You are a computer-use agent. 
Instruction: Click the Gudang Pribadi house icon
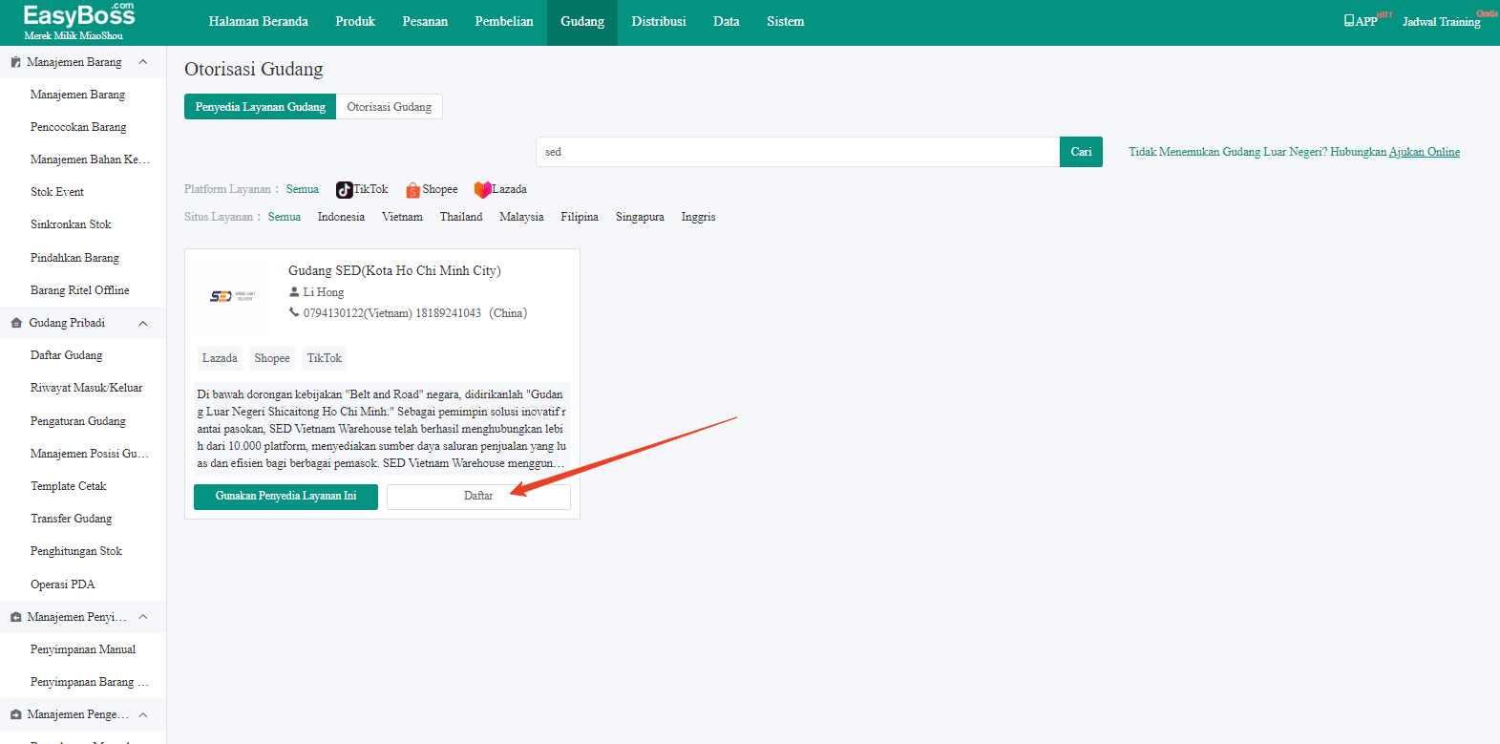tap(16, 323)
